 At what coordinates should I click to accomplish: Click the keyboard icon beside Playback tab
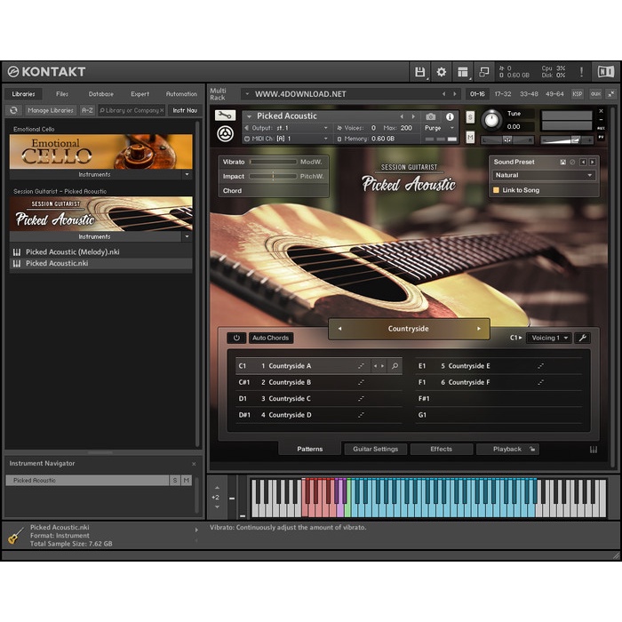coord(594,450)
